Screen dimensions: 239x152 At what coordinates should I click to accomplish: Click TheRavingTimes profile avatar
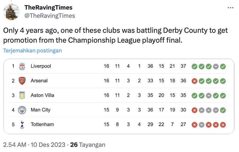point(11,12)
